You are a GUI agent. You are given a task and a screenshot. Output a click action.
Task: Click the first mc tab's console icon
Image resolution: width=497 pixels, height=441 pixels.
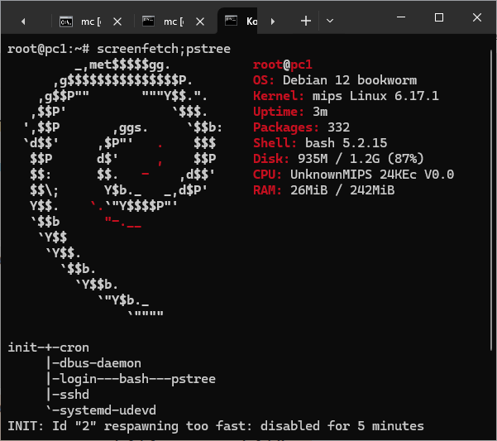pos(66,22)
